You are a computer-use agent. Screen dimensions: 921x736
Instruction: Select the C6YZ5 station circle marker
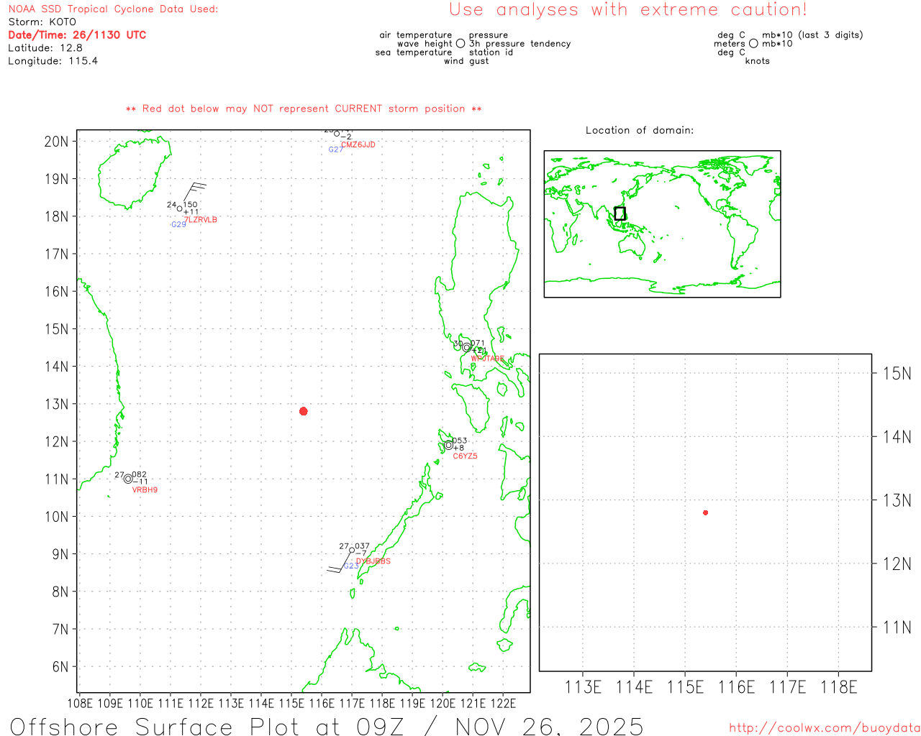449,445
